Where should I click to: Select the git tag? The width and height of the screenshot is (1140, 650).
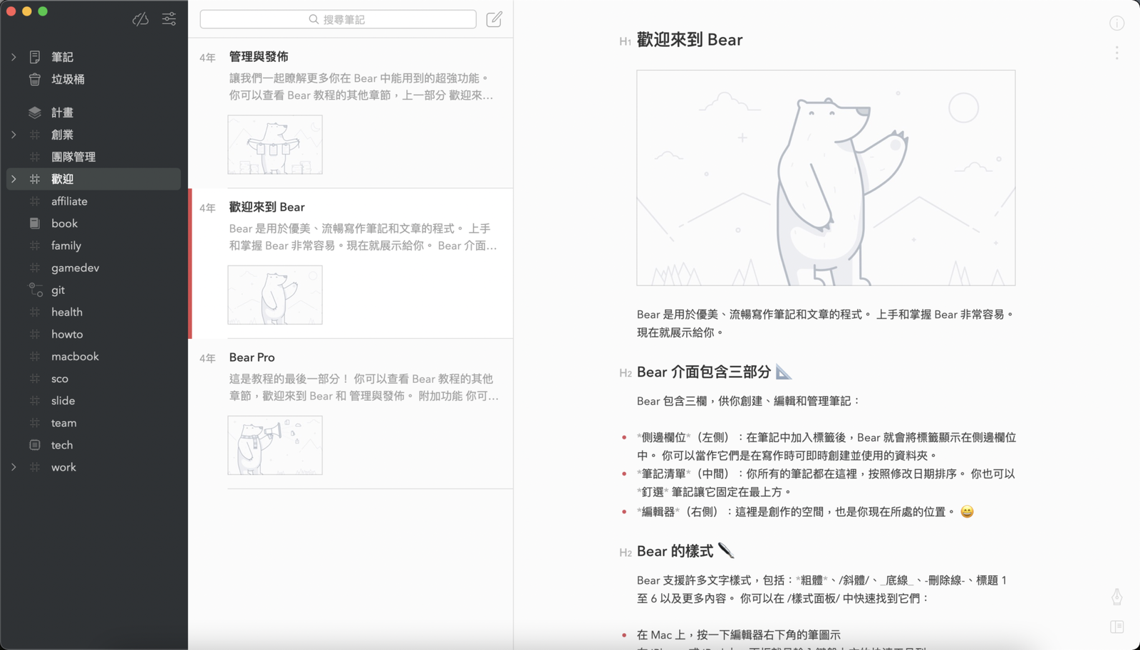pos(58,290)
